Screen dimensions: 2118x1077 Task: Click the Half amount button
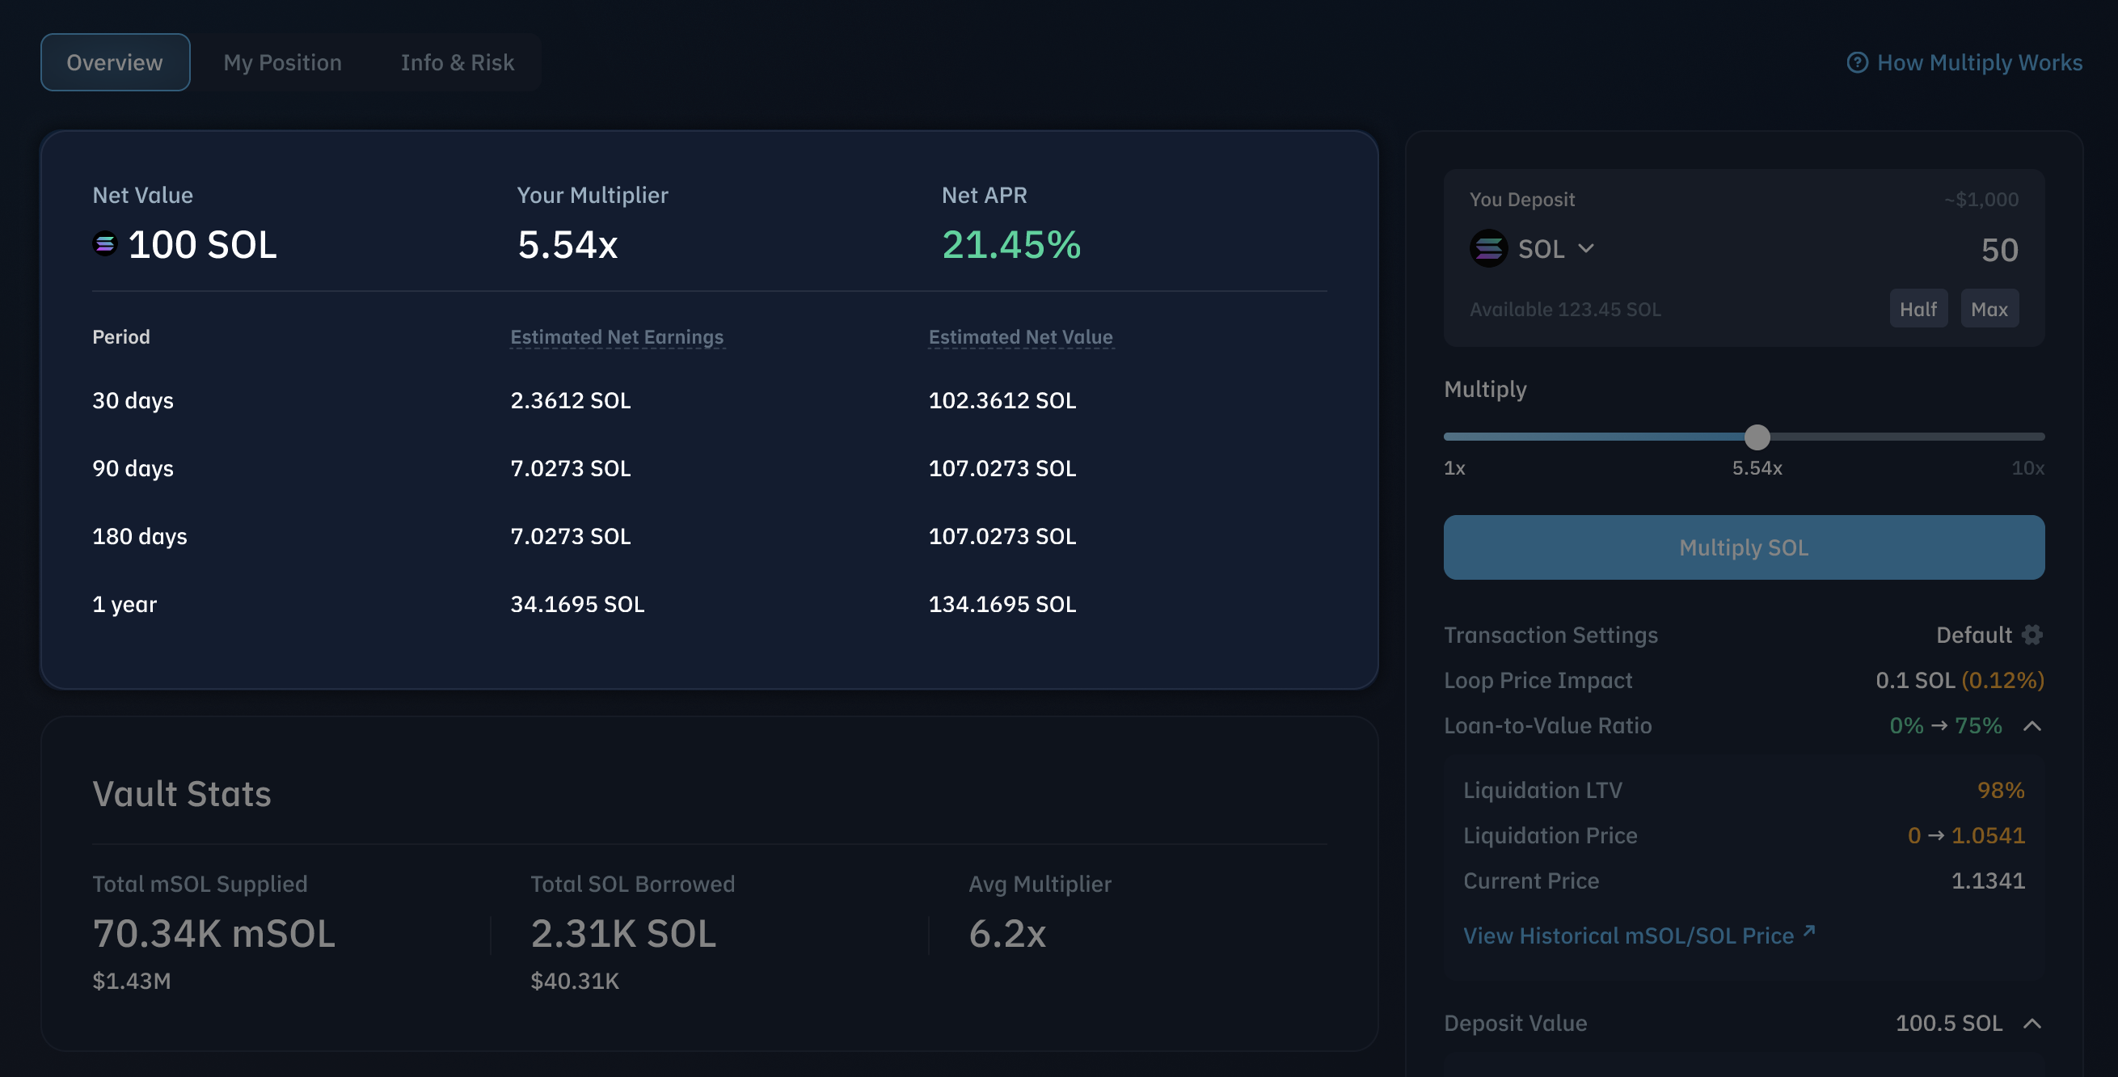[1918, 309]
